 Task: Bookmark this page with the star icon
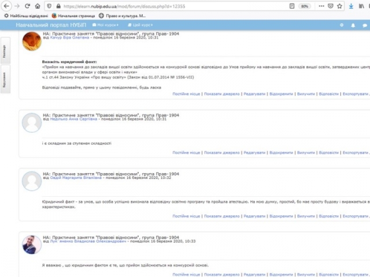(x=341, y=6)
